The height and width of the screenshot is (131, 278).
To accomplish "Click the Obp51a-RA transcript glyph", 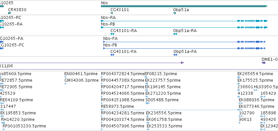I will [175, 34].
